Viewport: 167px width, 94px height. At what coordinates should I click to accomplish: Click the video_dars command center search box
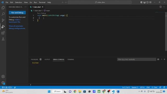coord(100,2)
